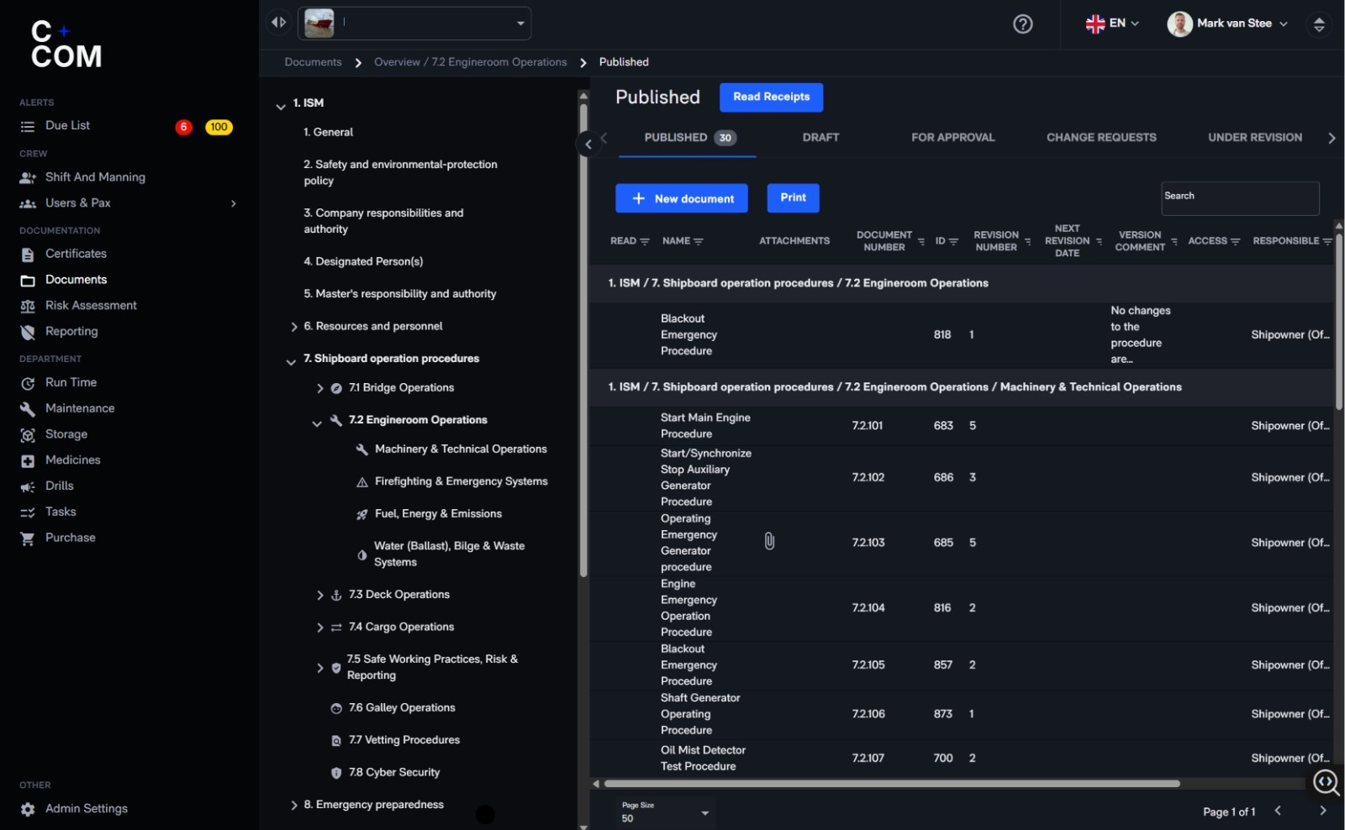The width and height of the screenshot is (1345, 830).
Task: Click the Due List icon in sidebar
Action: tap(28, 127)
